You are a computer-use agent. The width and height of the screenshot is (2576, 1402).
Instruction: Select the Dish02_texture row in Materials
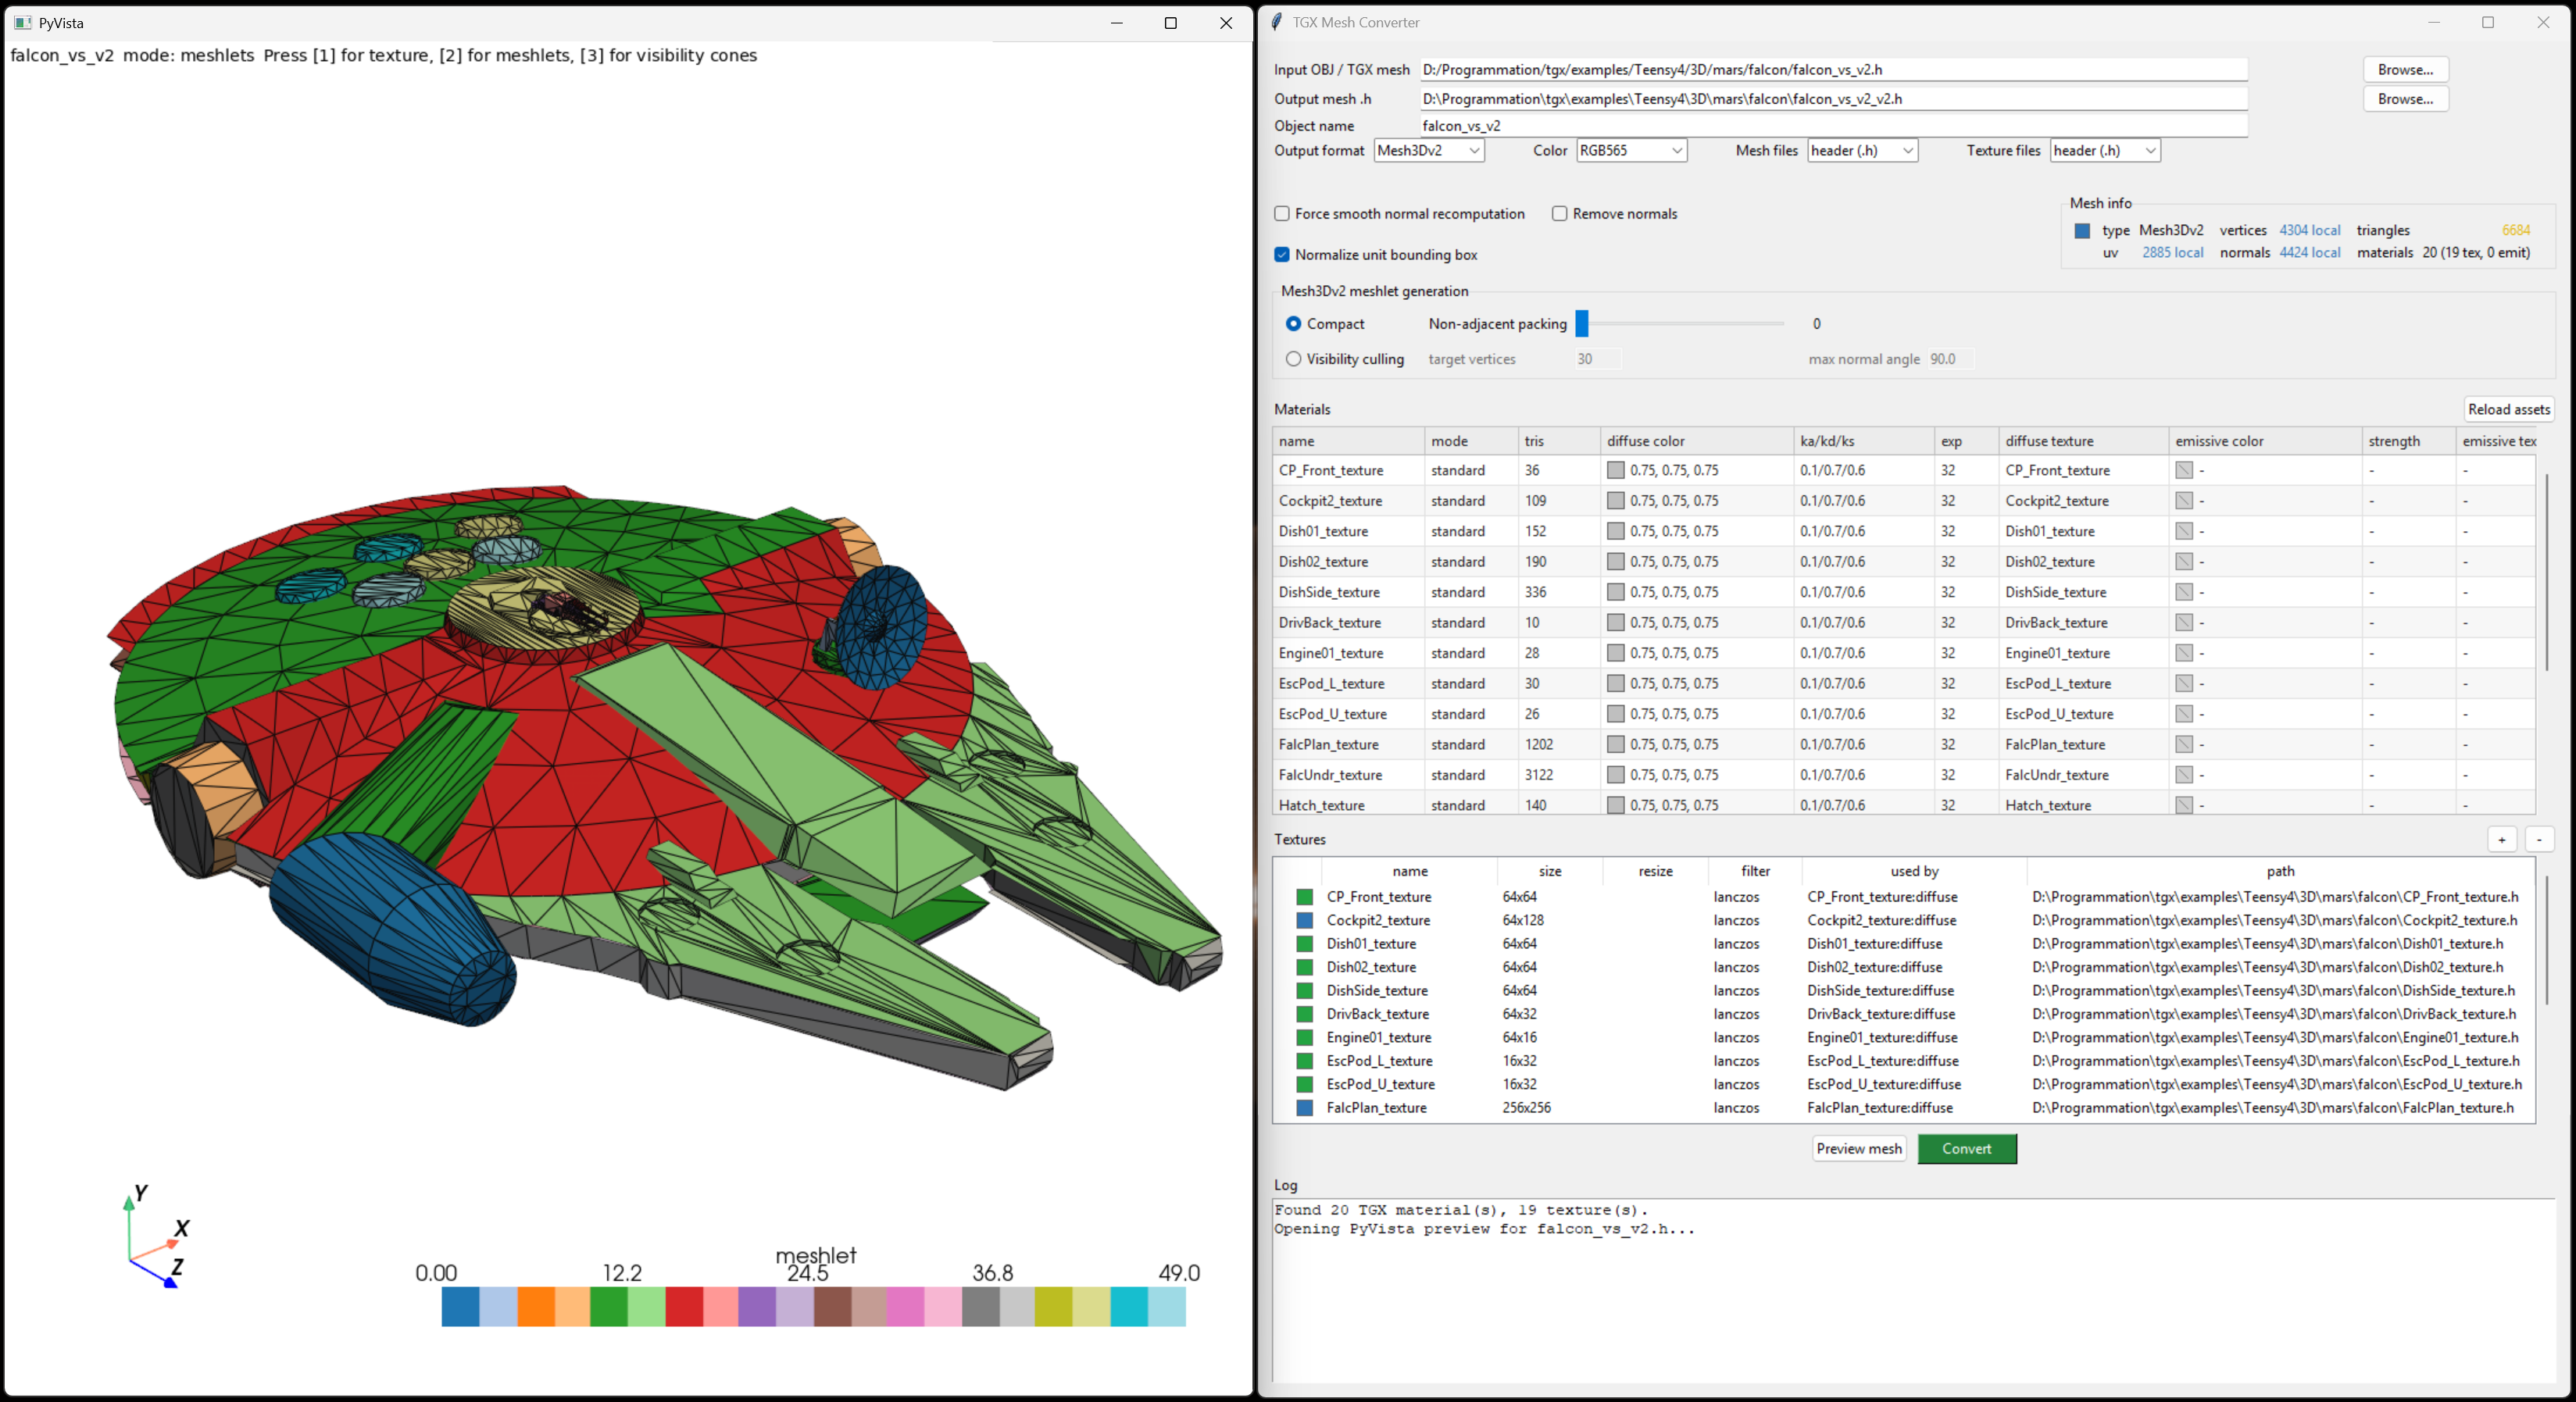1904,562
